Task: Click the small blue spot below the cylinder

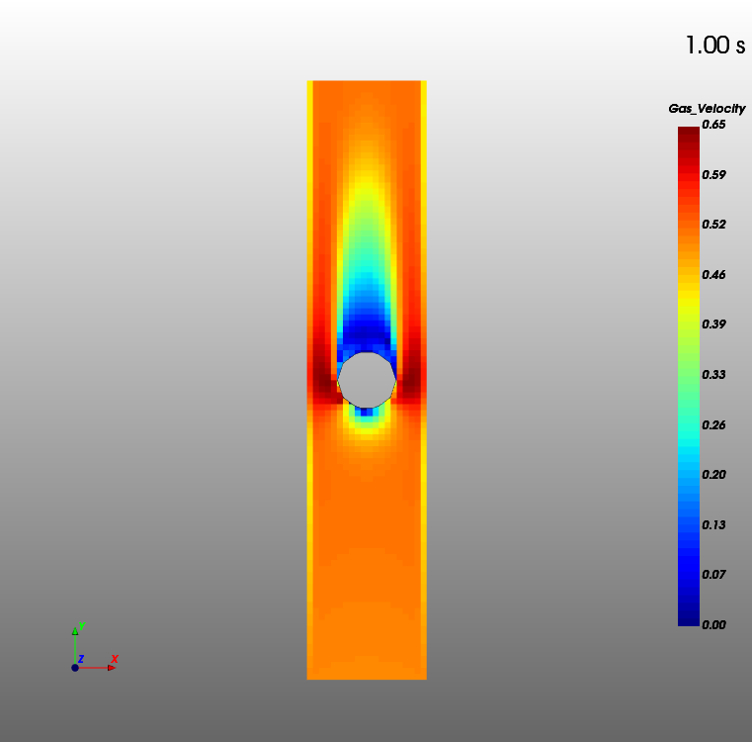Action: [367, 411]
